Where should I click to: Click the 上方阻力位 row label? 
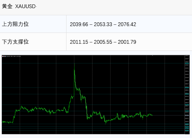[x=15, y=24]
